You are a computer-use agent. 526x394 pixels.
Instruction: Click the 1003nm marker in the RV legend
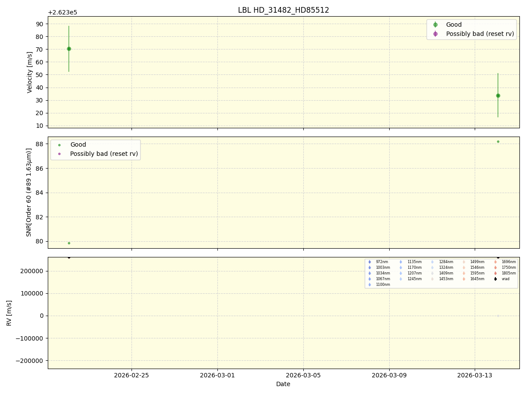click(370, 267)
